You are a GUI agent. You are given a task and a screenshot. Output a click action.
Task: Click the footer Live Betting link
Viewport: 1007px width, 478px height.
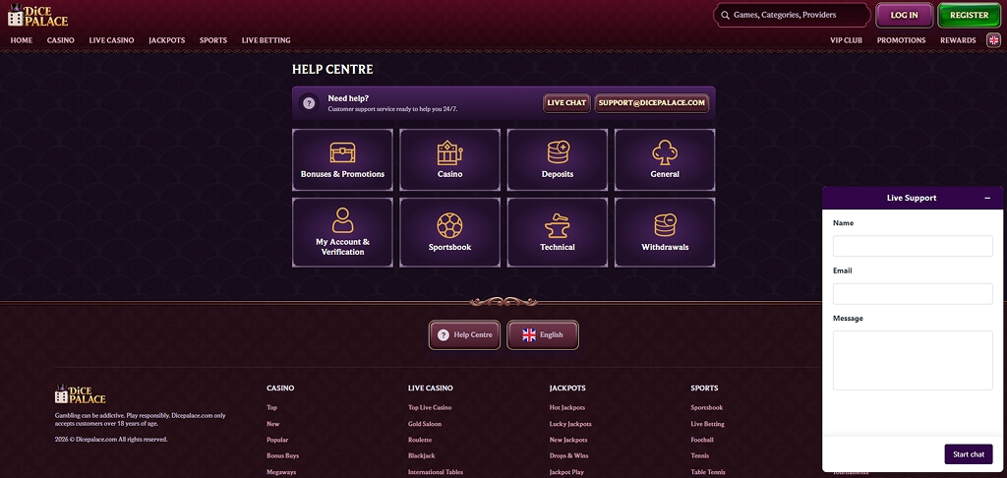[x=707, y=424]
